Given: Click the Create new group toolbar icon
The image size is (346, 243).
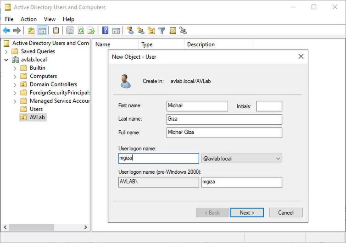Looking at the screenshot, I should tap(141, 31).
